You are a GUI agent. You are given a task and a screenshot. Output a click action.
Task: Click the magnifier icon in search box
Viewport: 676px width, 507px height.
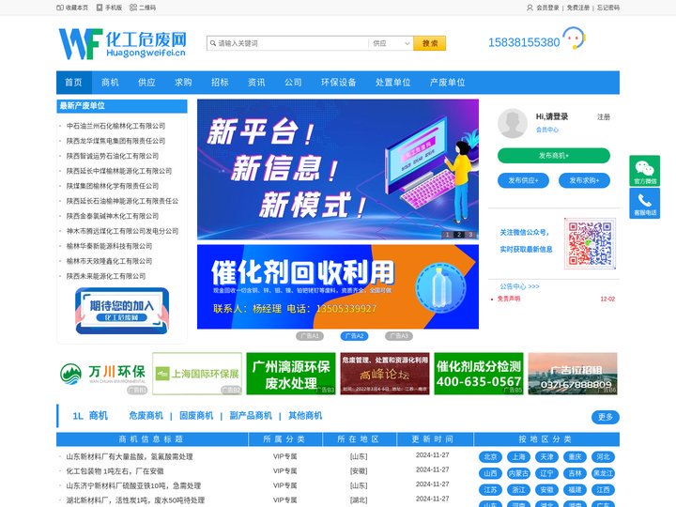click(x=213, y=43)
